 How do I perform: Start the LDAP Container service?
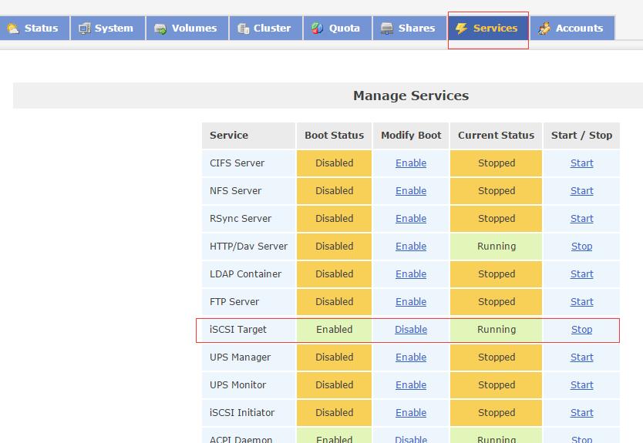click(581, 274)
